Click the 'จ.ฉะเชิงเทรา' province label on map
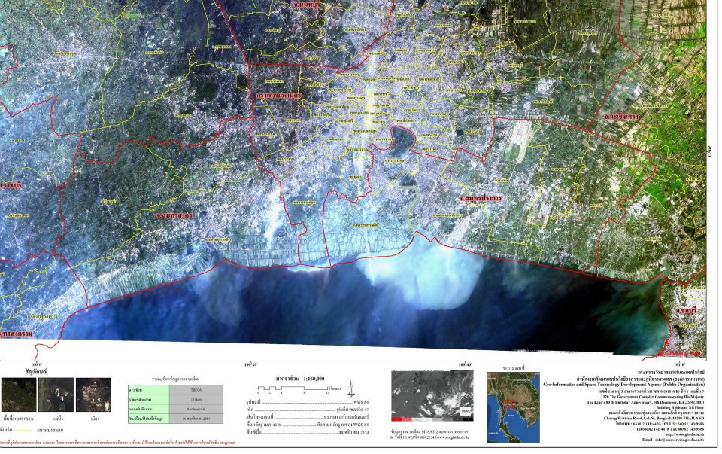This screenshot has width=722, height=454. (622, 117)
